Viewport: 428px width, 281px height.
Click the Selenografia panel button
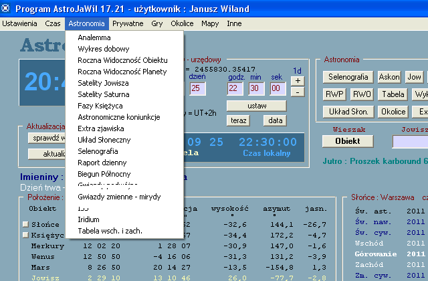coord(348,77)
